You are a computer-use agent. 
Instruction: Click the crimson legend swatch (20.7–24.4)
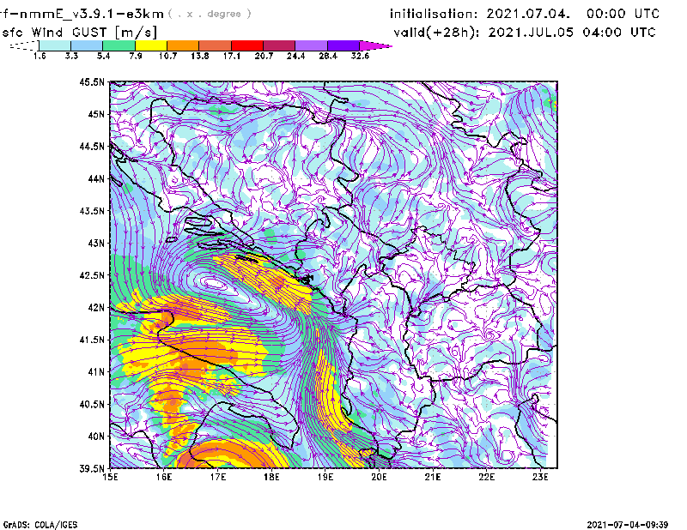click(x=279, y=45)
